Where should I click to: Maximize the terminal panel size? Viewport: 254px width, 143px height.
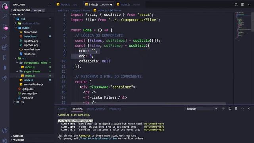point(242,108)
